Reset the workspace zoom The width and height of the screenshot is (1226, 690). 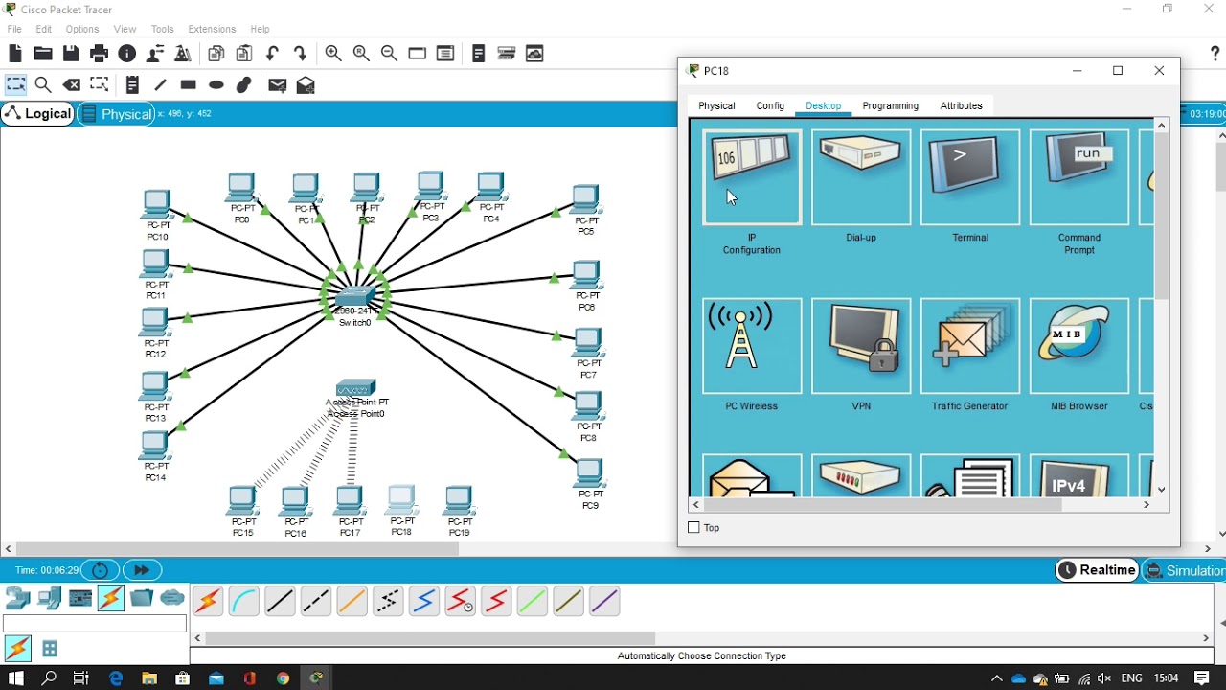point(361,54)
